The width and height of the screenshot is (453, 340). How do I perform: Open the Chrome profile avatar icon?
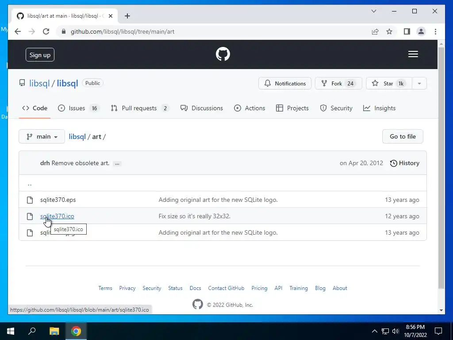(421, 31)
